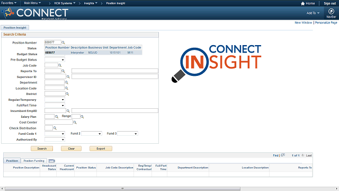This screenshot has height=191, width=339.
Task: Click the Job Code lookup magnifier
Action: (x=60, y=65)
